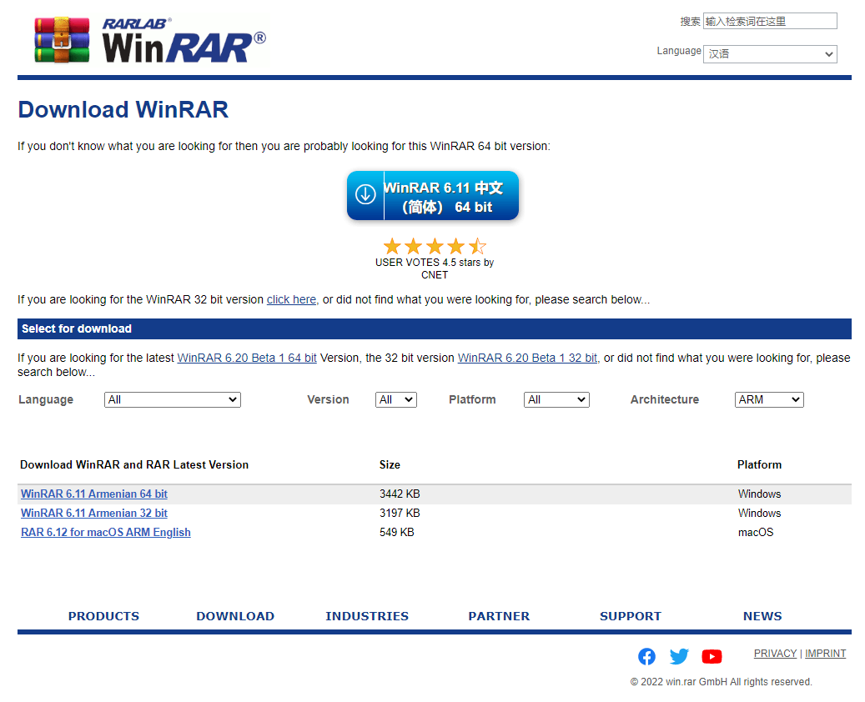The height and width of the screenshot is (702, 865).
Task: Click the Platform column header
Action: tap(759, 465)
